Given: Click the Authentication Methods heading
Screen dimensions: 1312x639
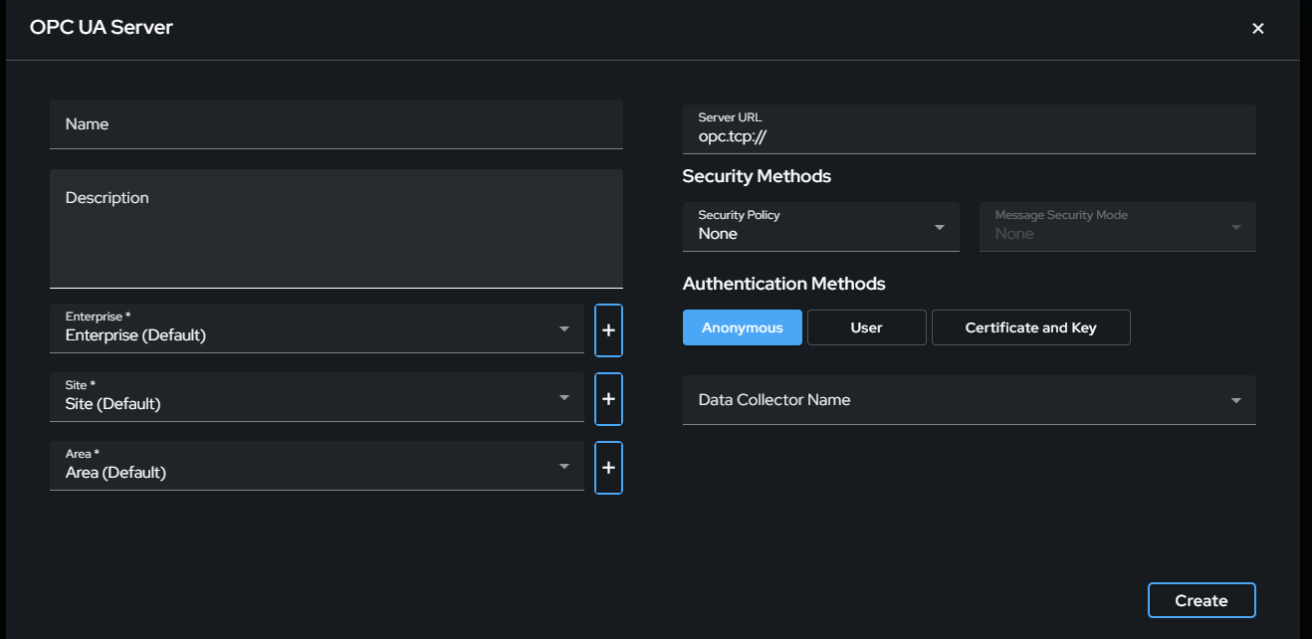Looking at the screenshot, I should click(x=784, y=284).
